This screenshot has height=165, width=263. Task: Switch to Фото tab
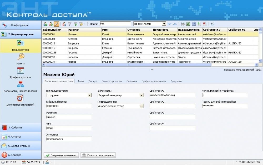point(80,81)
